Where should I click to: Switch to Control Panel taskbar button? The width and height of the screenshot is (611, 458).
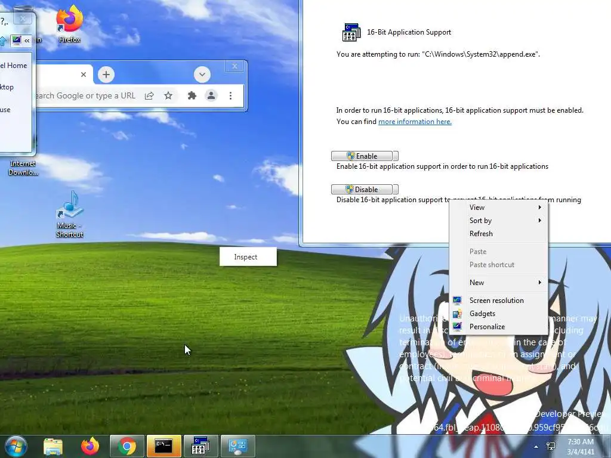point(237,446)
